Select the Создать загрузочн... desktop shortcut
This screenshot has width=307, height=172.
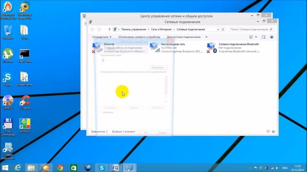pyautogui.click(x=8, y=151)
